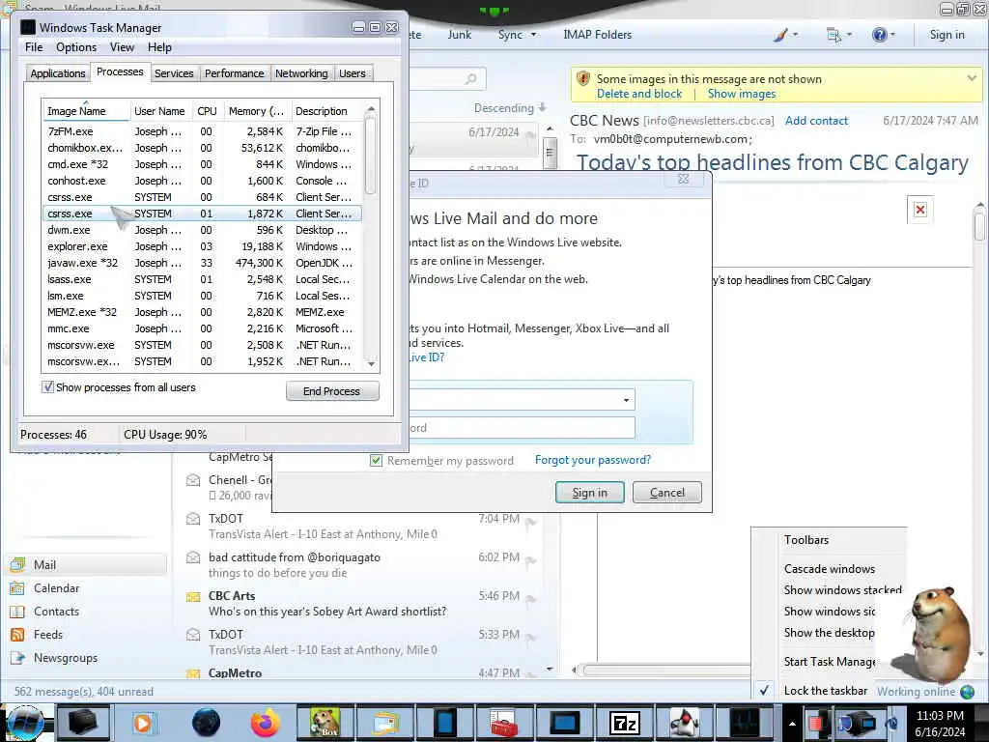
Task: Switch to Task Manager taskbar icon
Action: tap(745, 723)
